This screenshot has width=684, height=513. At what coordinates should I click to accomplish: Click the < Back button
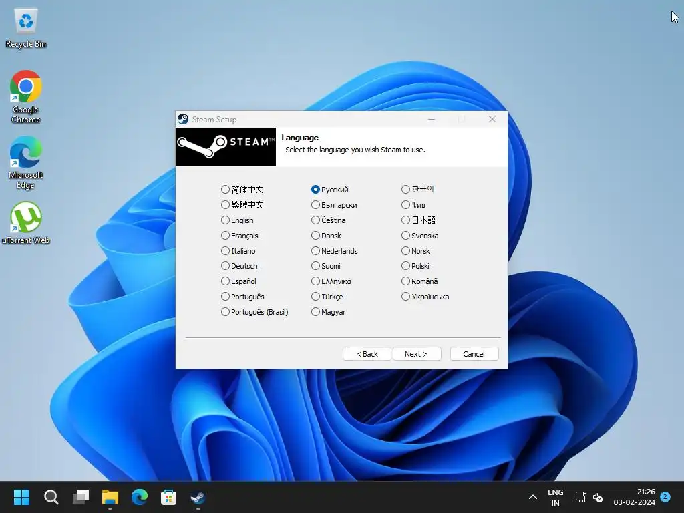click(367, 354)
